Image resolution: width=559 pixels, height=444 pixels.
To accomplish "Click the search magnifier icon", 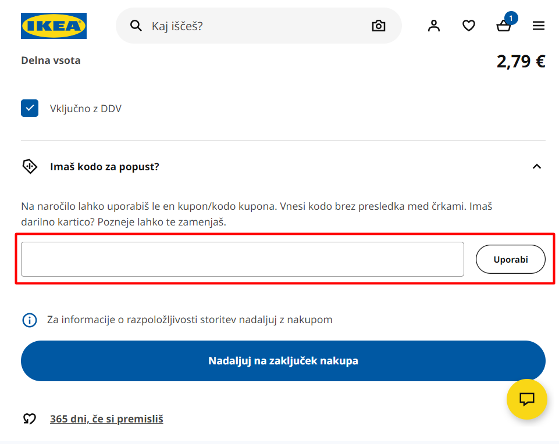I will [x=136, y=26].
